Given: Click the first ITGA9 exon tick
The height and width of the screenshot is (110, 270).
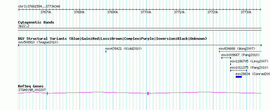Looking at the screenshot, I should pyautogui.click(x=47, y=93).
